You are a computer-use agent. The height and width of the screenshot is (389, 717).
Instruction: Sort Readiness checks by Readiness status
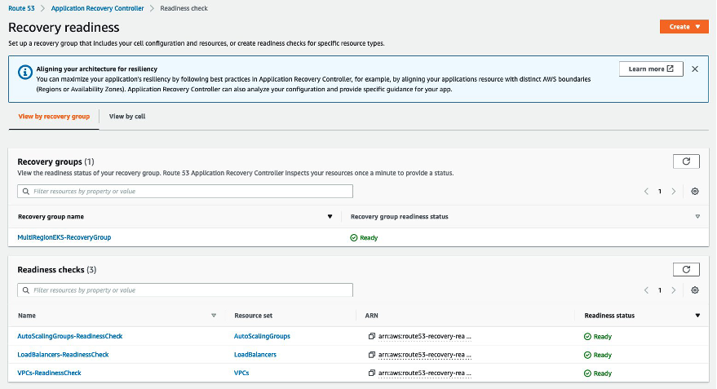point(697,315)
